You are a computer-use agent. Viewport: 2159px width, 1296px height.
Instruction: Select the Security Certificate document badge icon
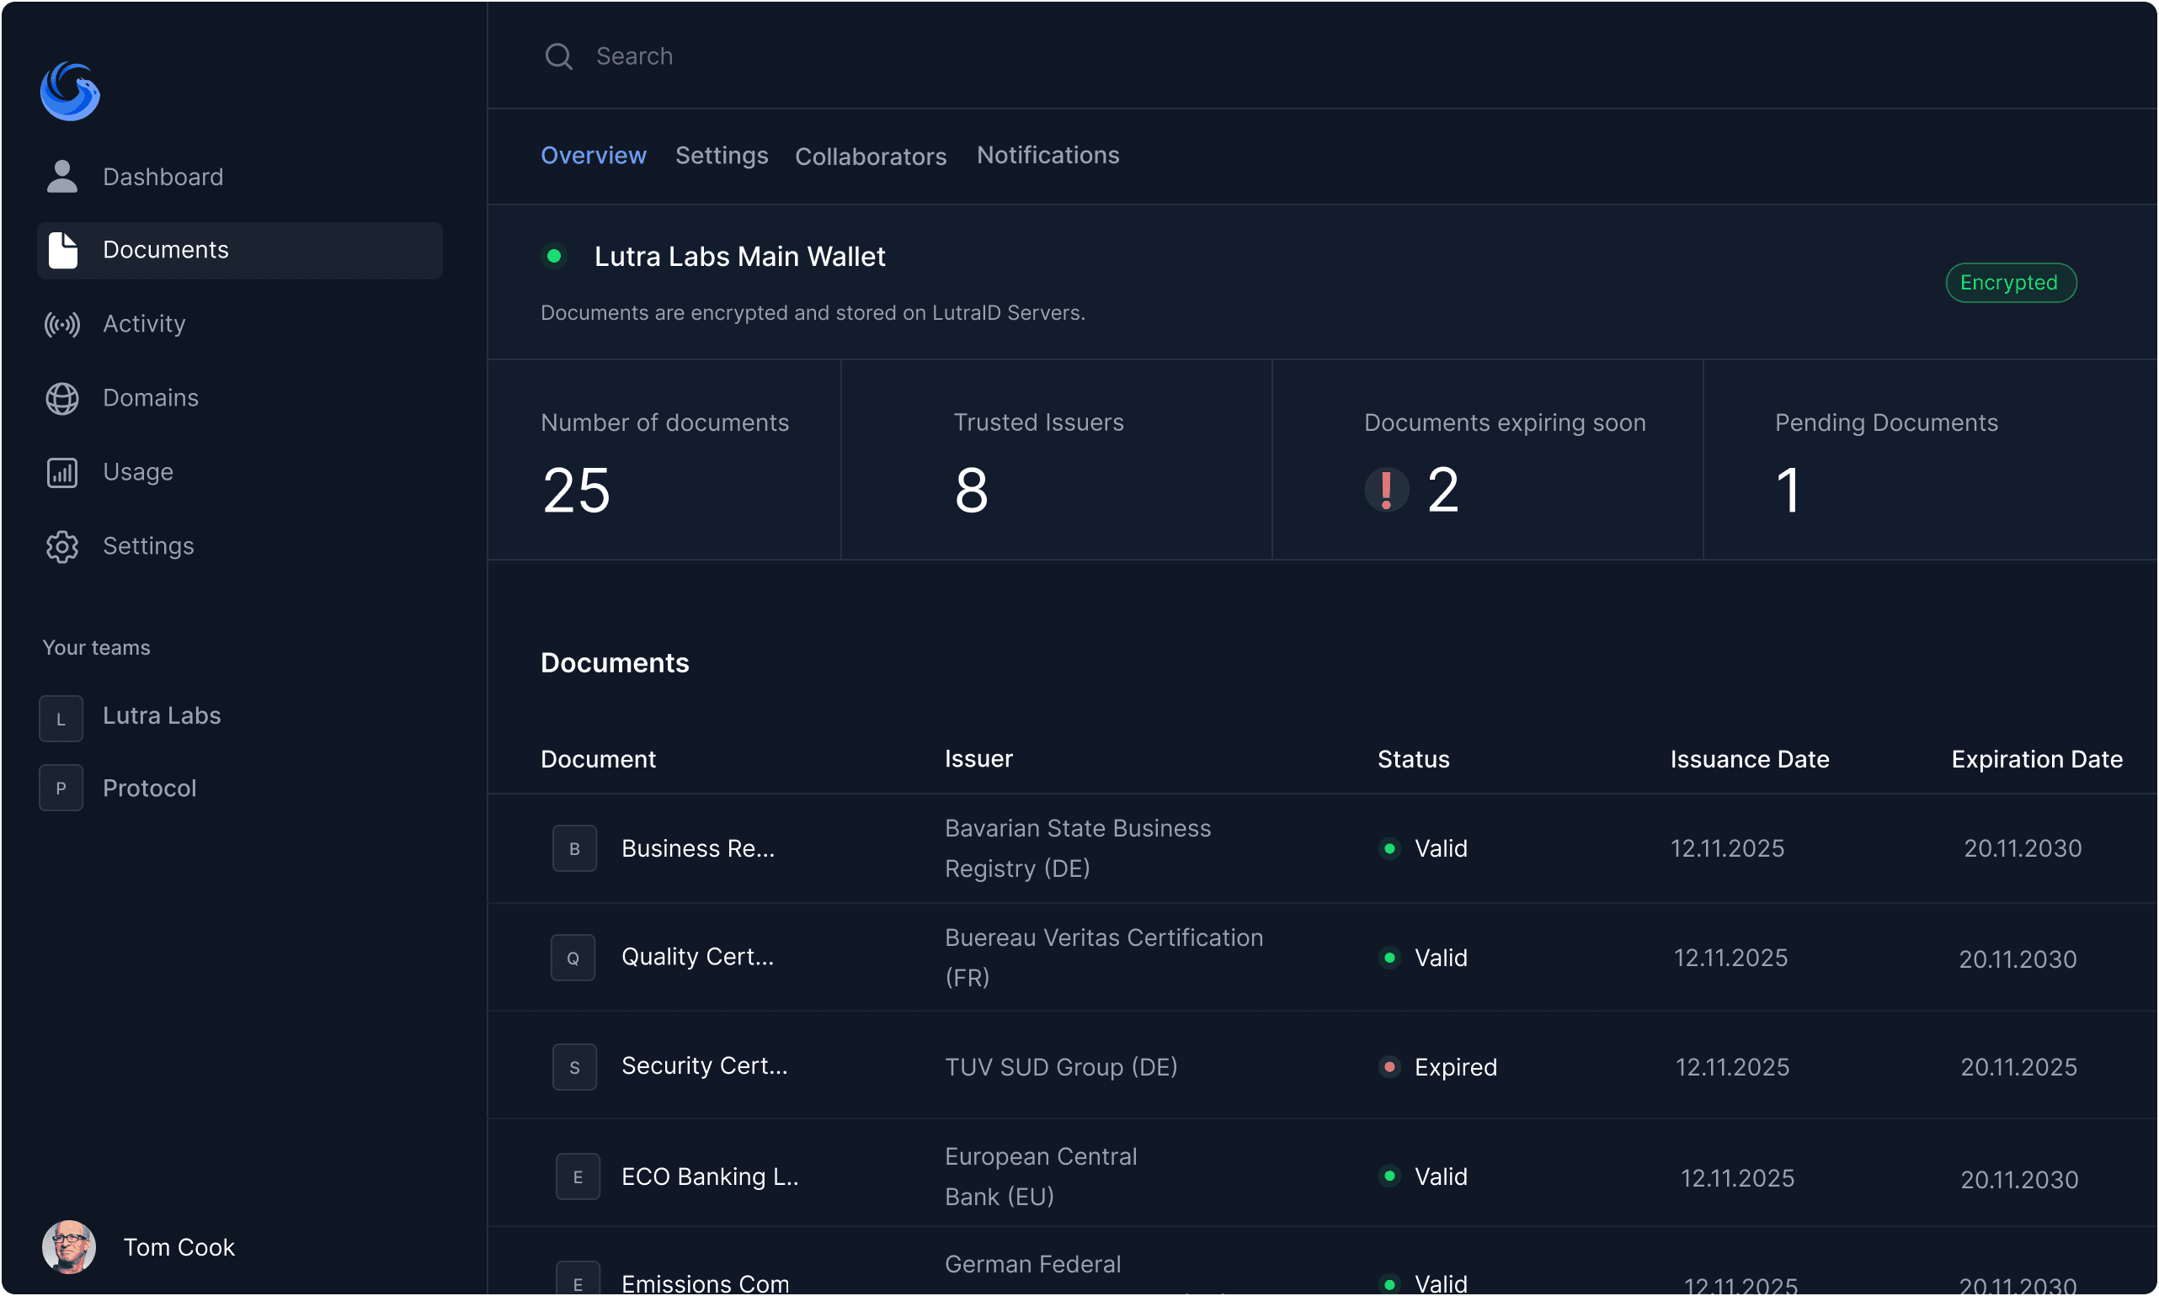[574, 1066]
